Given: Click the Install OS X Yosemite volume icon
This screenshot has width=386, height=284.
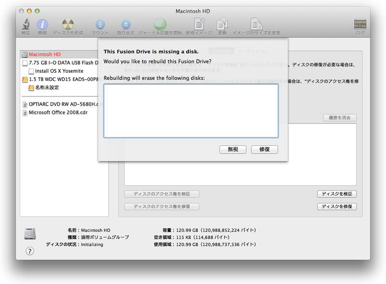Looking at the screenshot, I should [x=31, y=71].
